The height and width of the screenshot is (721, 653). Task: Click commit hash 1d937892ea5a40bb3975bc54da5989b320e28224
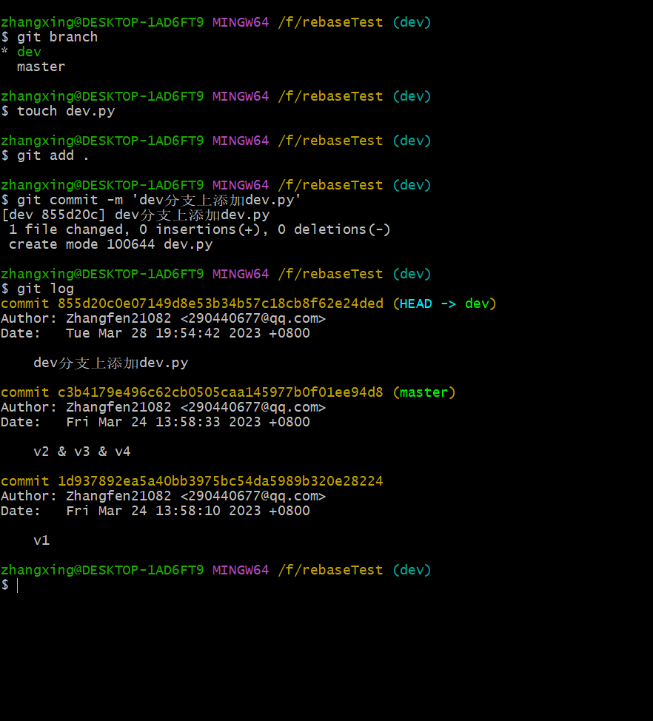click(x=221, y=481)
